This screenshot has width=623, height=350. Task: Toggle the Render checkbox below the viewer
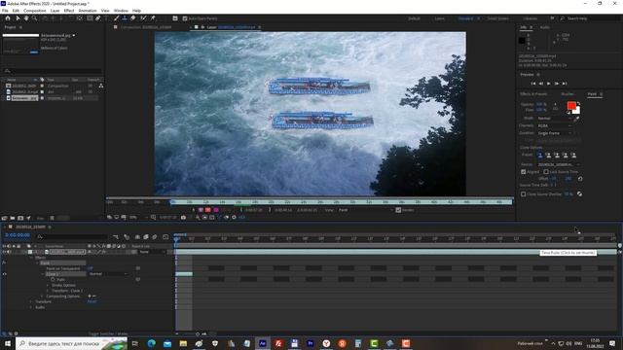point(398,210)
